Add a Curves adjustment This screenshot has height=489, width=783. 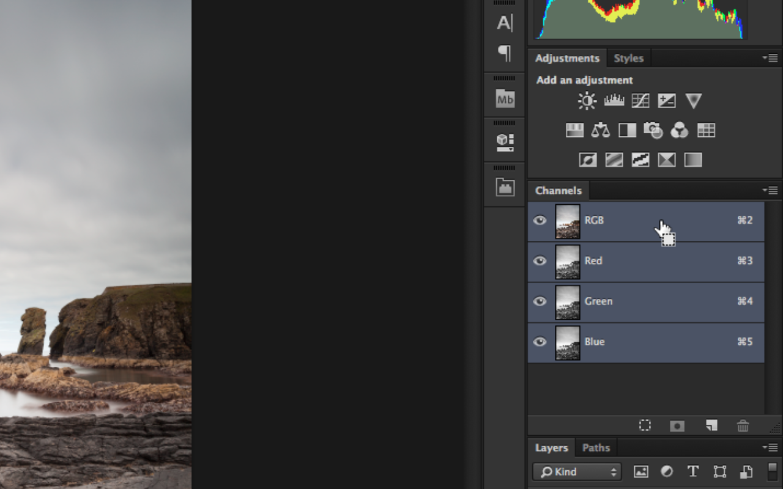click(x=640, y=101)
